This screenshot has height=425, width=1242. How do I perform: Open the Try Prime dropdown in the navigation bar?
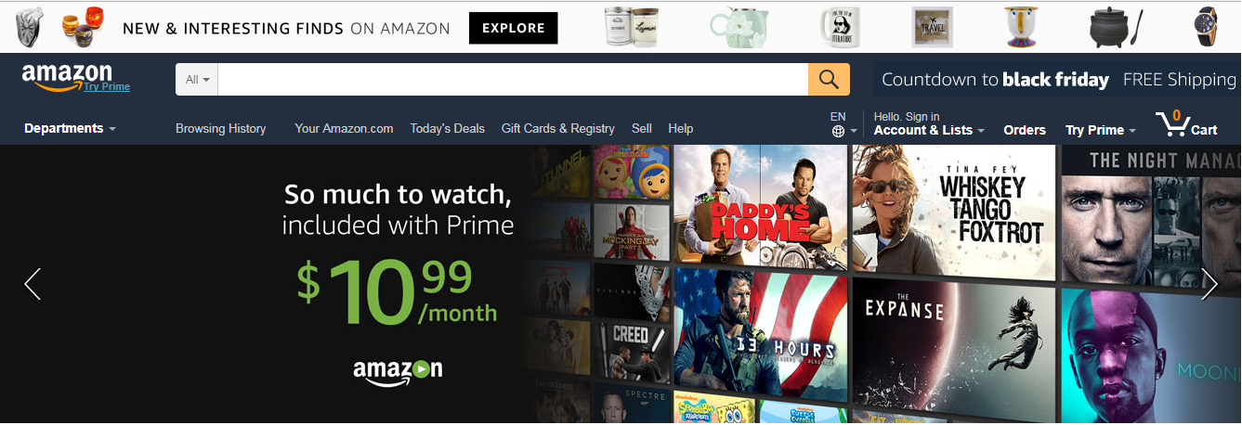tap(1101, 130)
